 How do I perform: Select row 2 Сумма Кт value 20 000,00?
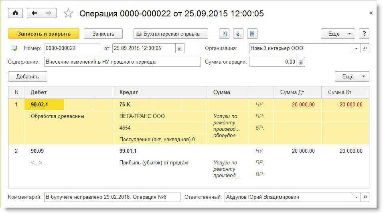point(345,151)
